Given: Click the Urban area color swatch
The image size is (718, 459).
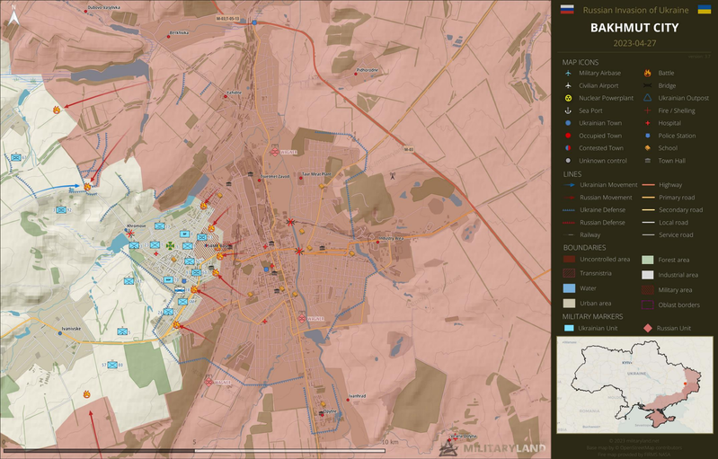Looking at the screenshot, I should click(569, 304).
